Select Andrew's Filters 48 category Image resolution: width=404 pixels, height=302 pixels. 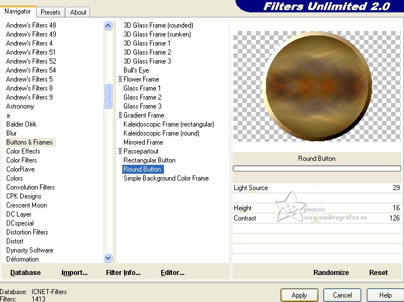tap(31, 25)
